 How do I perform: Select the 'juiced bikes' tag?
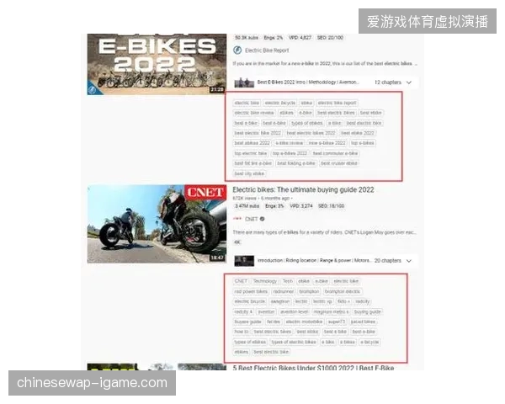pos(363,322)
